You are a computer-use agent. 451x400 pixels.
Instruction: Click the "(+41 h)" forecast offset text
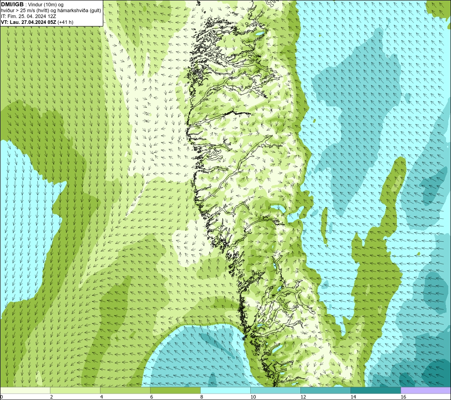click(x=65, y=22)
